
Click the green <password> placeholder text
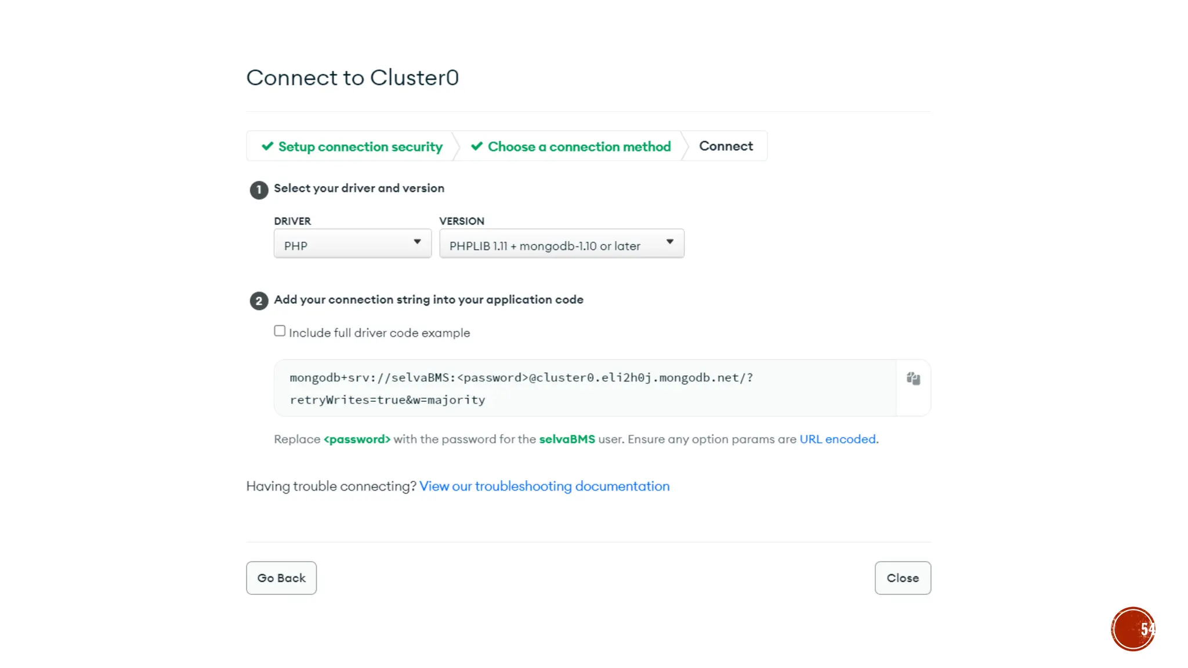(357, 439)
